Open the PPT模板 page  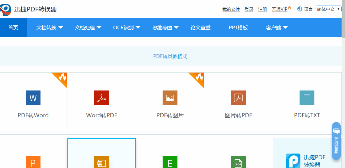click(x=238, y=27)
